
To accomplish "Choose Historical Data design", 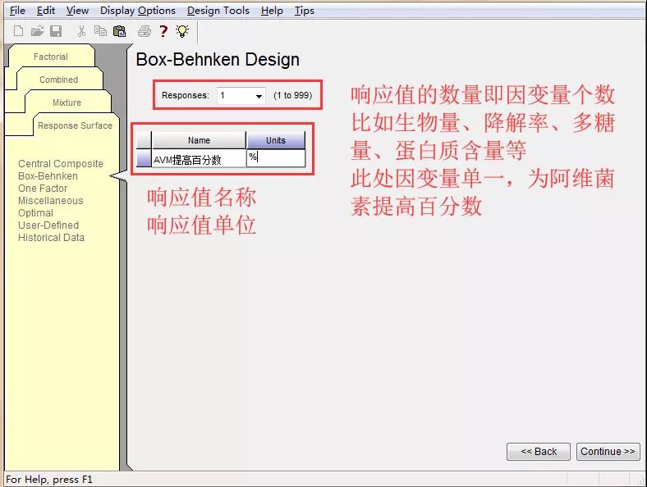I will click(51, 238).
